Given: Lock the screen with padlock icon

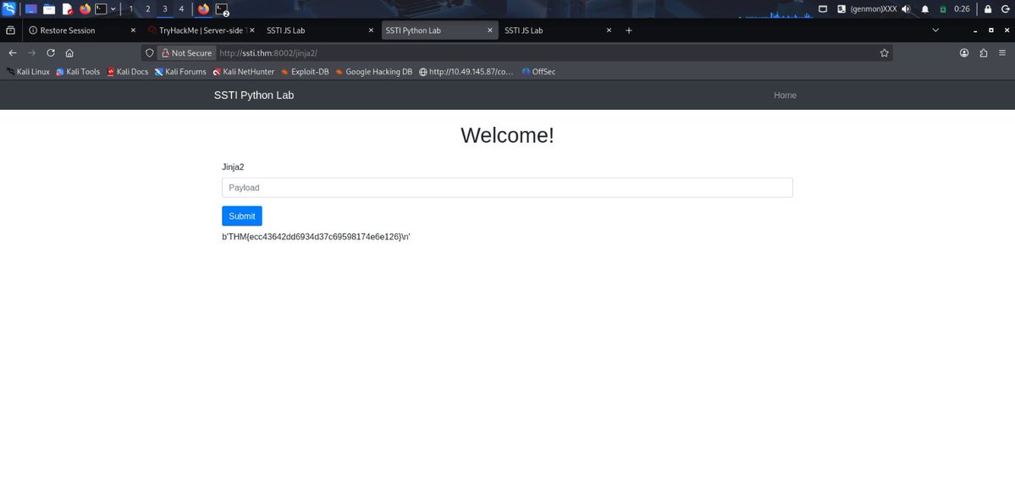Looking at the screenshot, I should click(x=988, y=9).
